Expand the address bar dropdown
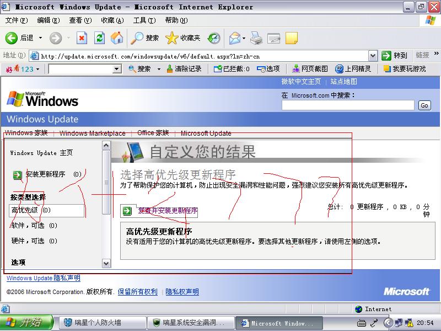This screenshot has width=441, height=331. [373, 56]
